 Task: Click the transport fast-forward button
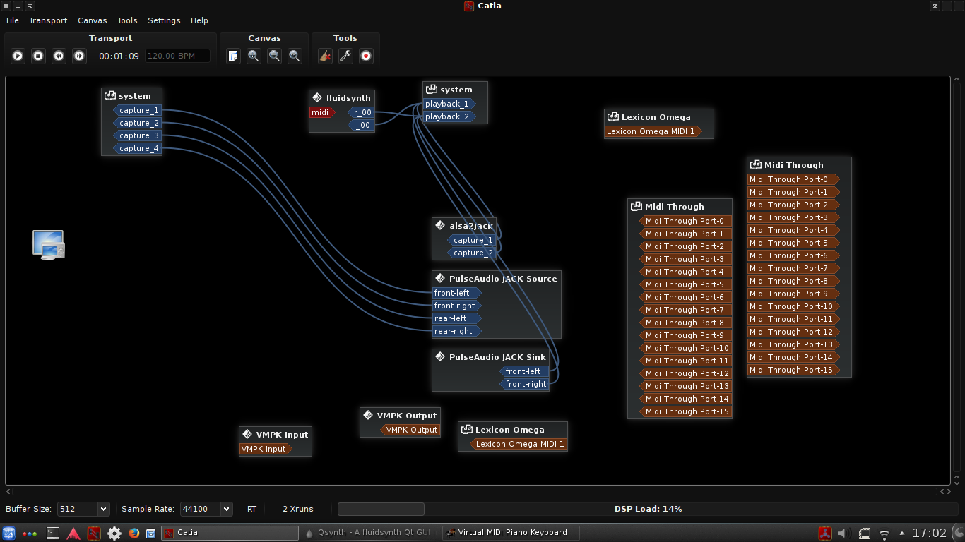[x=80, y=56]
